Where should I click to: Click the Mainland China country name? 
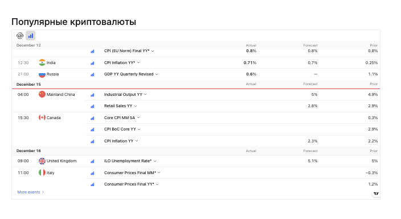(60, 95)
